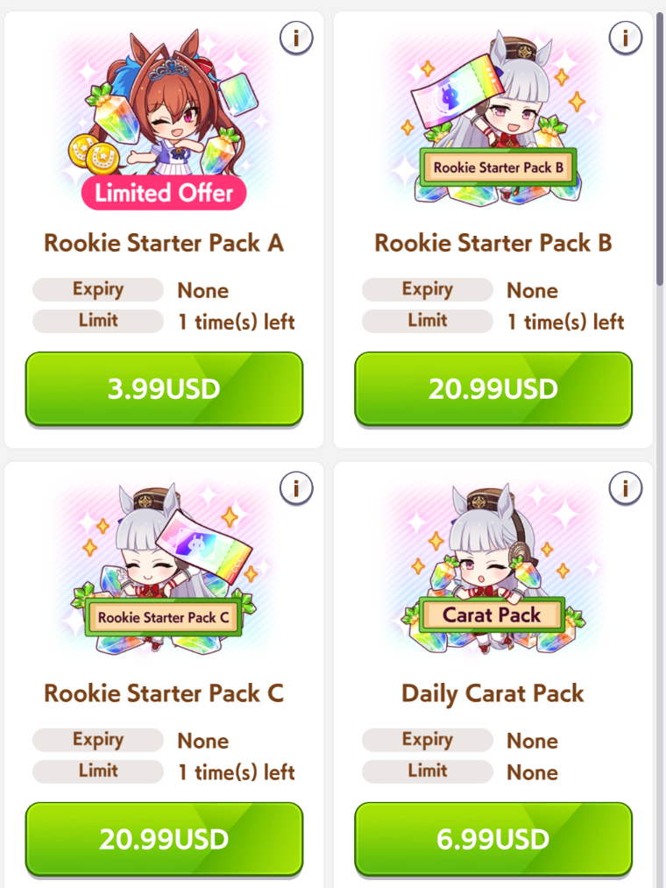Tap the Rookie Starter Pack B artwork

click(x=493, y=119)
